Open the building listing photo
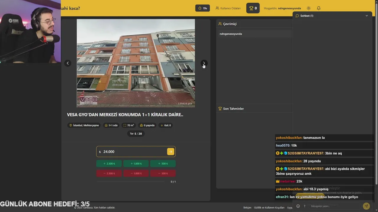This screenshot has height=212, width=378. coord(136,63)
